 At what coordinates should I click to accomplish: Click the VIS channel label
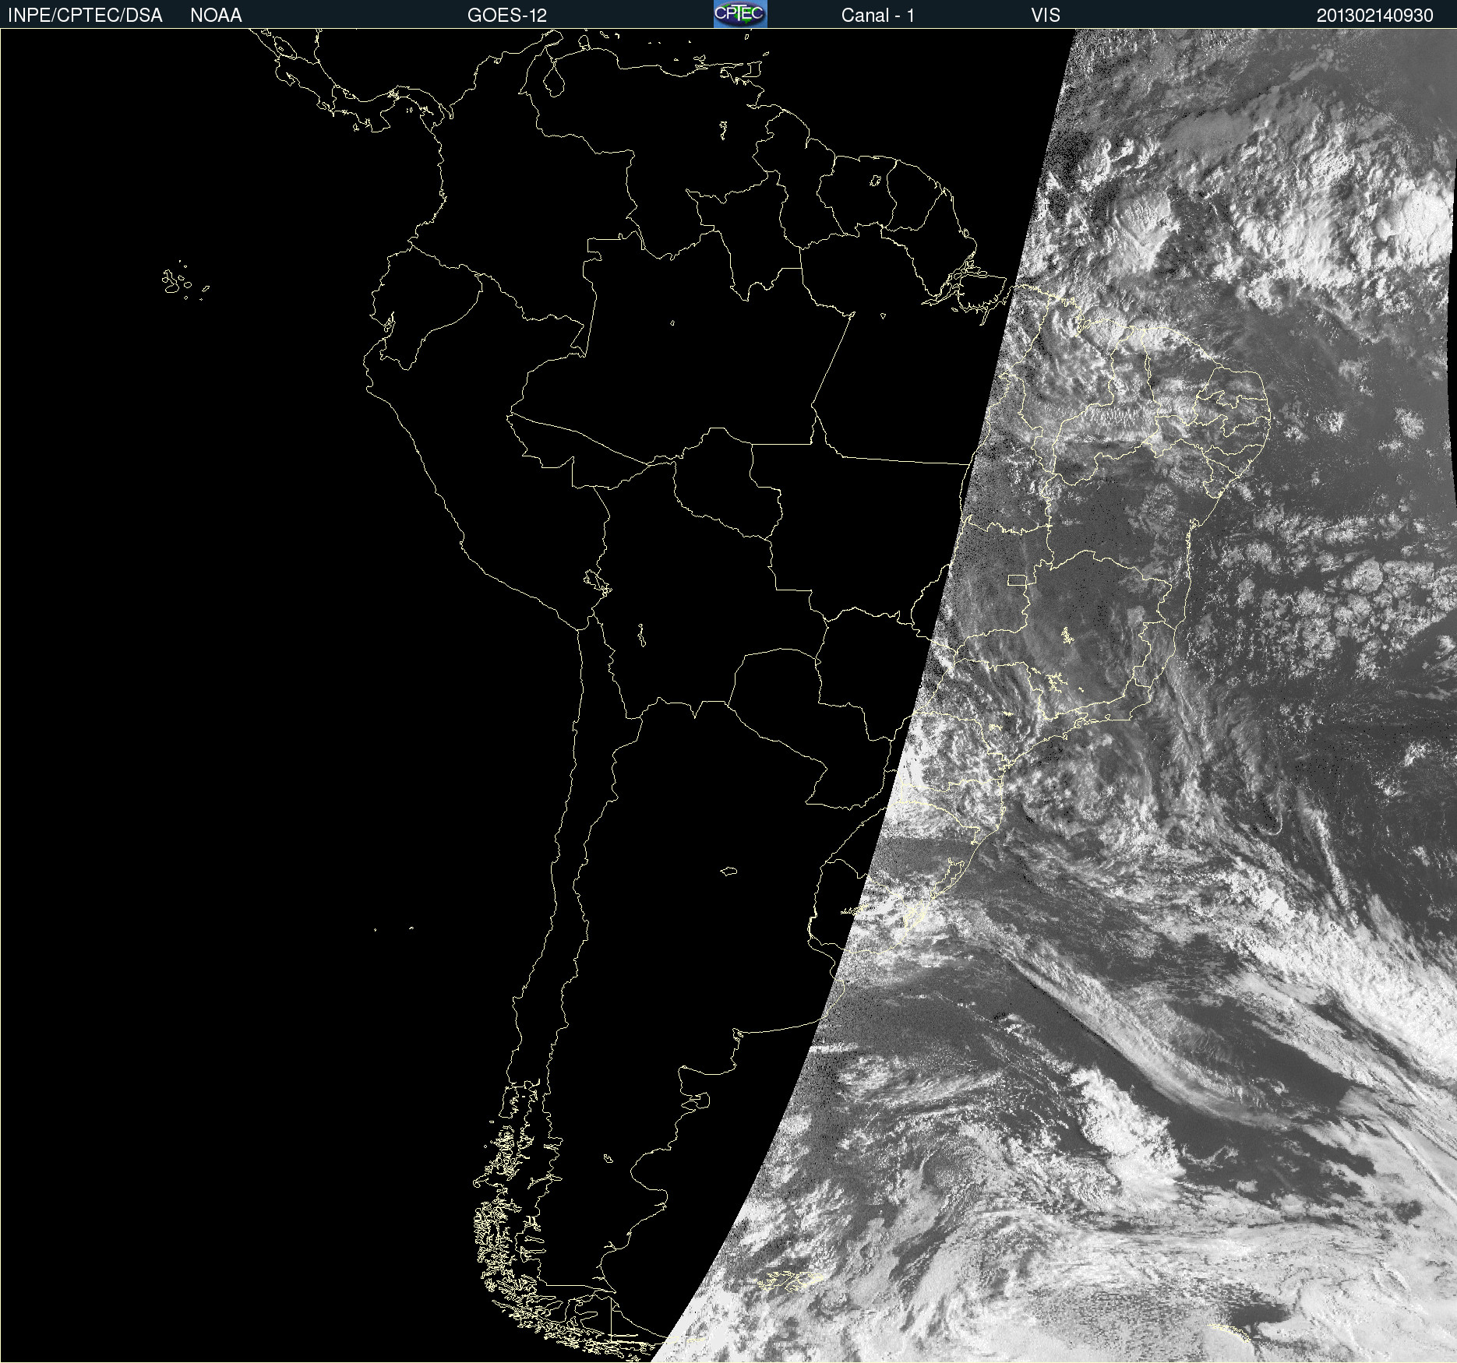[1046, 16]
